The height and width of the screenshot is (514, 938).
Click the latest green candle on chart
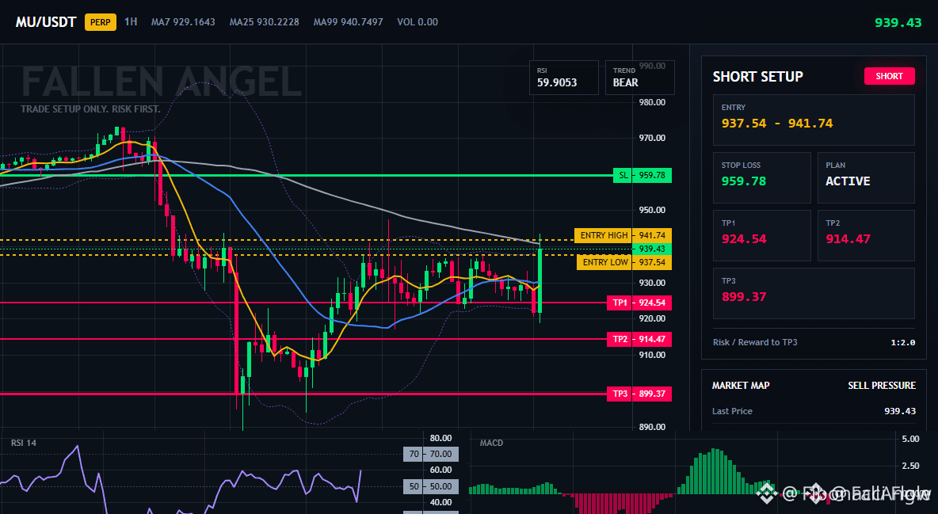[540, 280]
